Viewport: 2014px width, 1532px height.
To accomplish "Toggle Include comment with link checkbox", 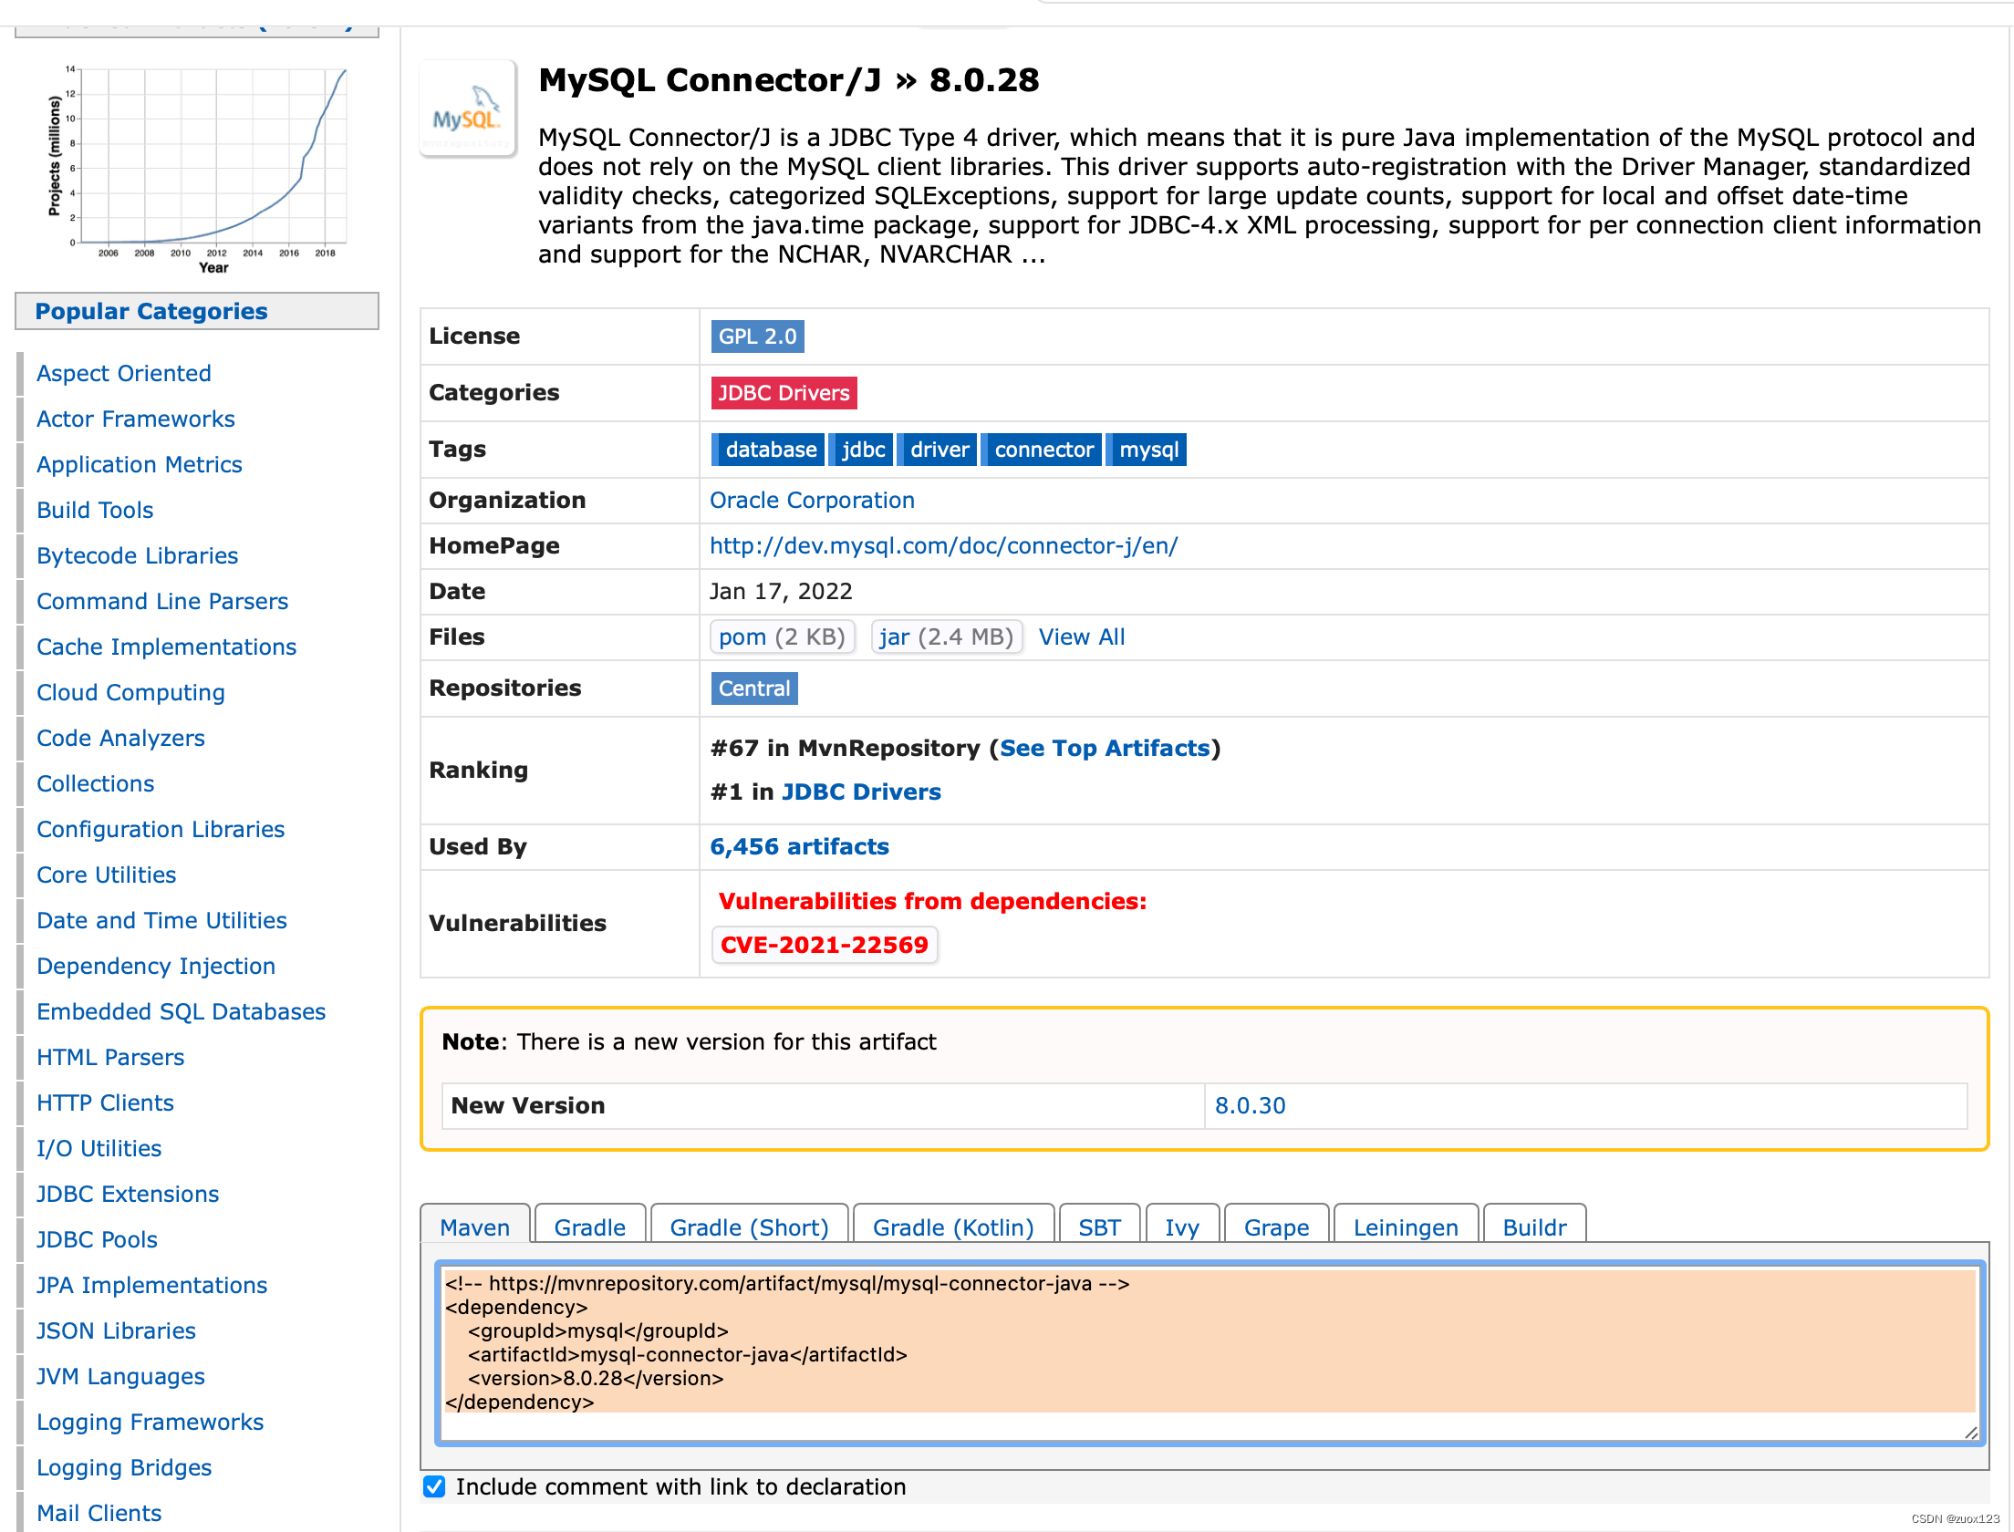I will 434,1486.
